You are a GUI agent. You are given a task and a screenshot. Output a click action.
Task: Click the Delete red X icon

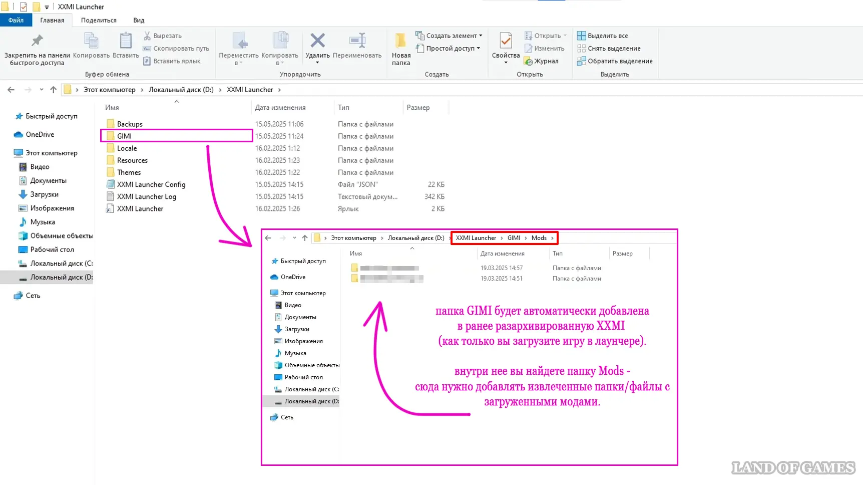point(317,41)
